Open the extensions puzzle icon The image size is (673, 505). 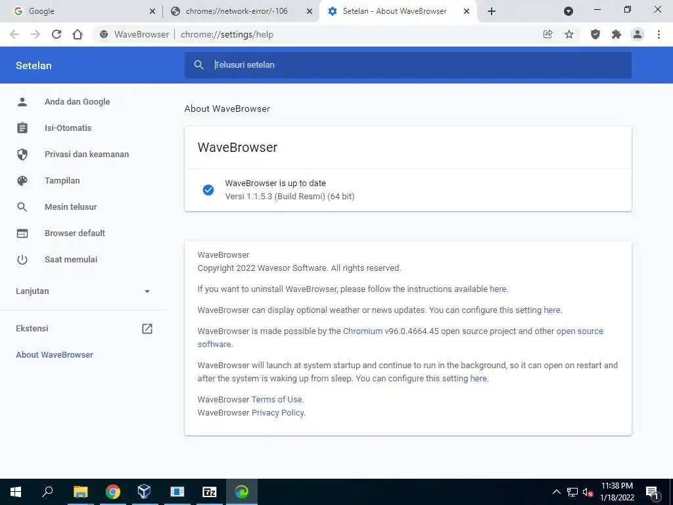coord(616,34)
